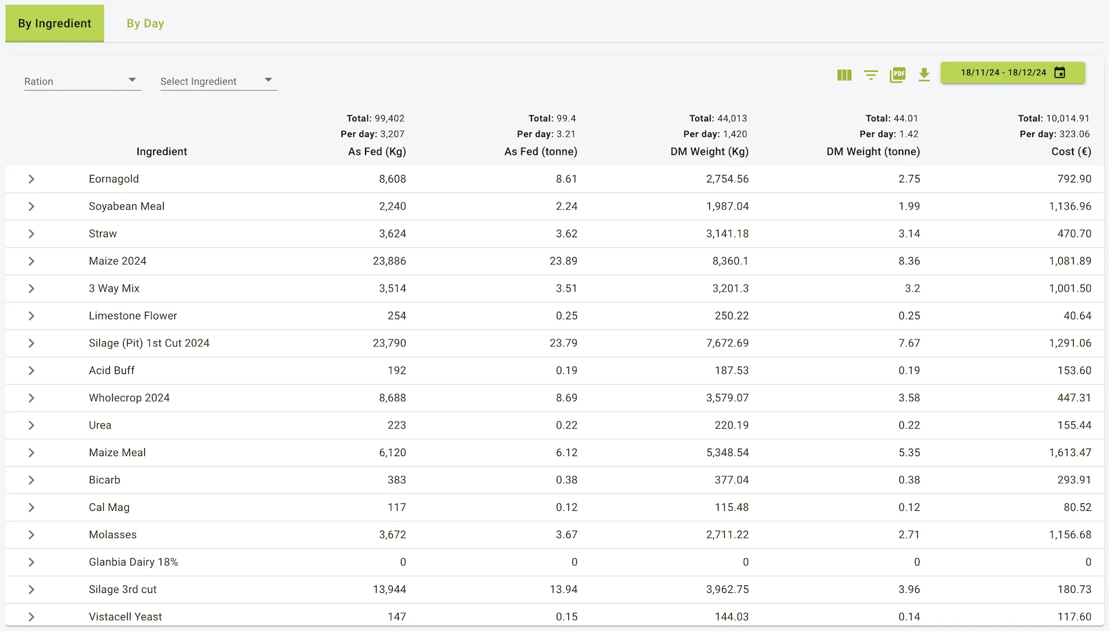Open the Ration dropdown

point(82,81)
